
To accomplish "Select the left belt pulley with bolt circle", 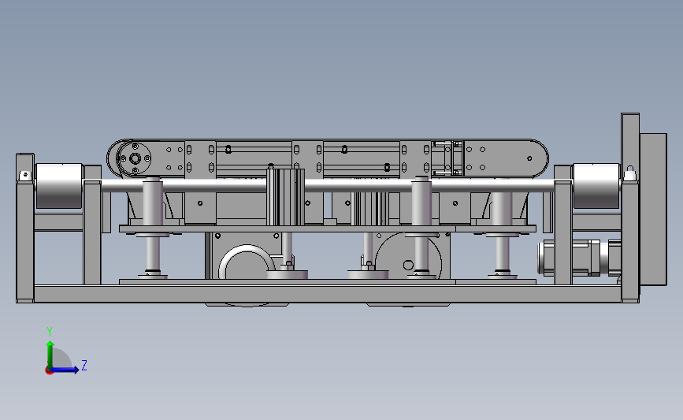I will click(x=134, y=158).
